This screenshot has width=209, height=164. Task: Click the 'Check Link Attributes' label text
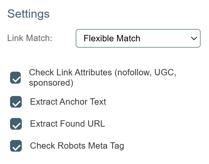[70, 72]
